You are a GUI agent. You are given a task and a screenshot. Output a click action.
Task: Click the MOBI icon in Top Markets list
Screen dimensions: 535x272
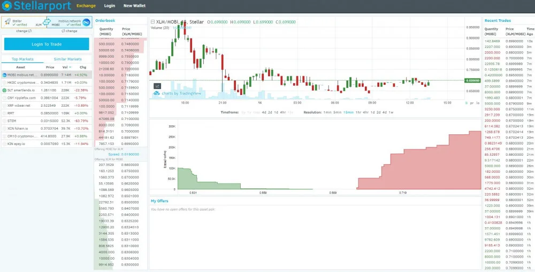[x=4, y=75]
